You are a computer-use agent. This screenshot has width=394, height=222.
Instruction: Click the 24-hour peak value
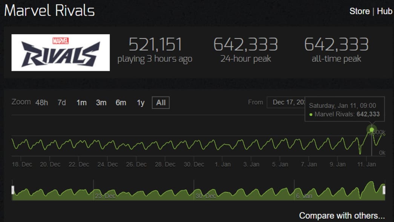click(245, 45)
